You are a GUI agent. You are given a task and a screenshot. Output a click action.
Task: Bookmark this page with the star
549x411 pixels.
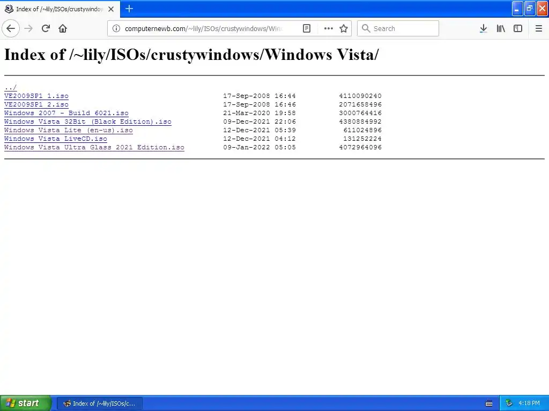click(344, 28)
